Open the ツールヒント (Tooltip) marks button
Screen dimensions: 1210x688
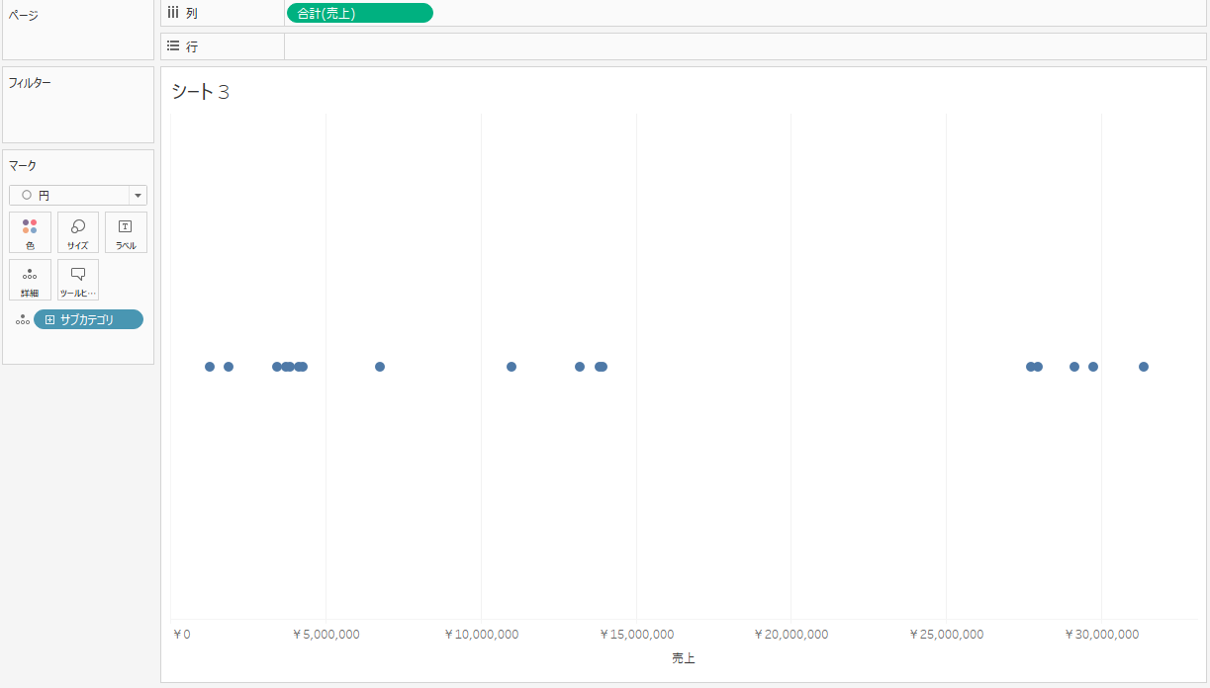78,280
